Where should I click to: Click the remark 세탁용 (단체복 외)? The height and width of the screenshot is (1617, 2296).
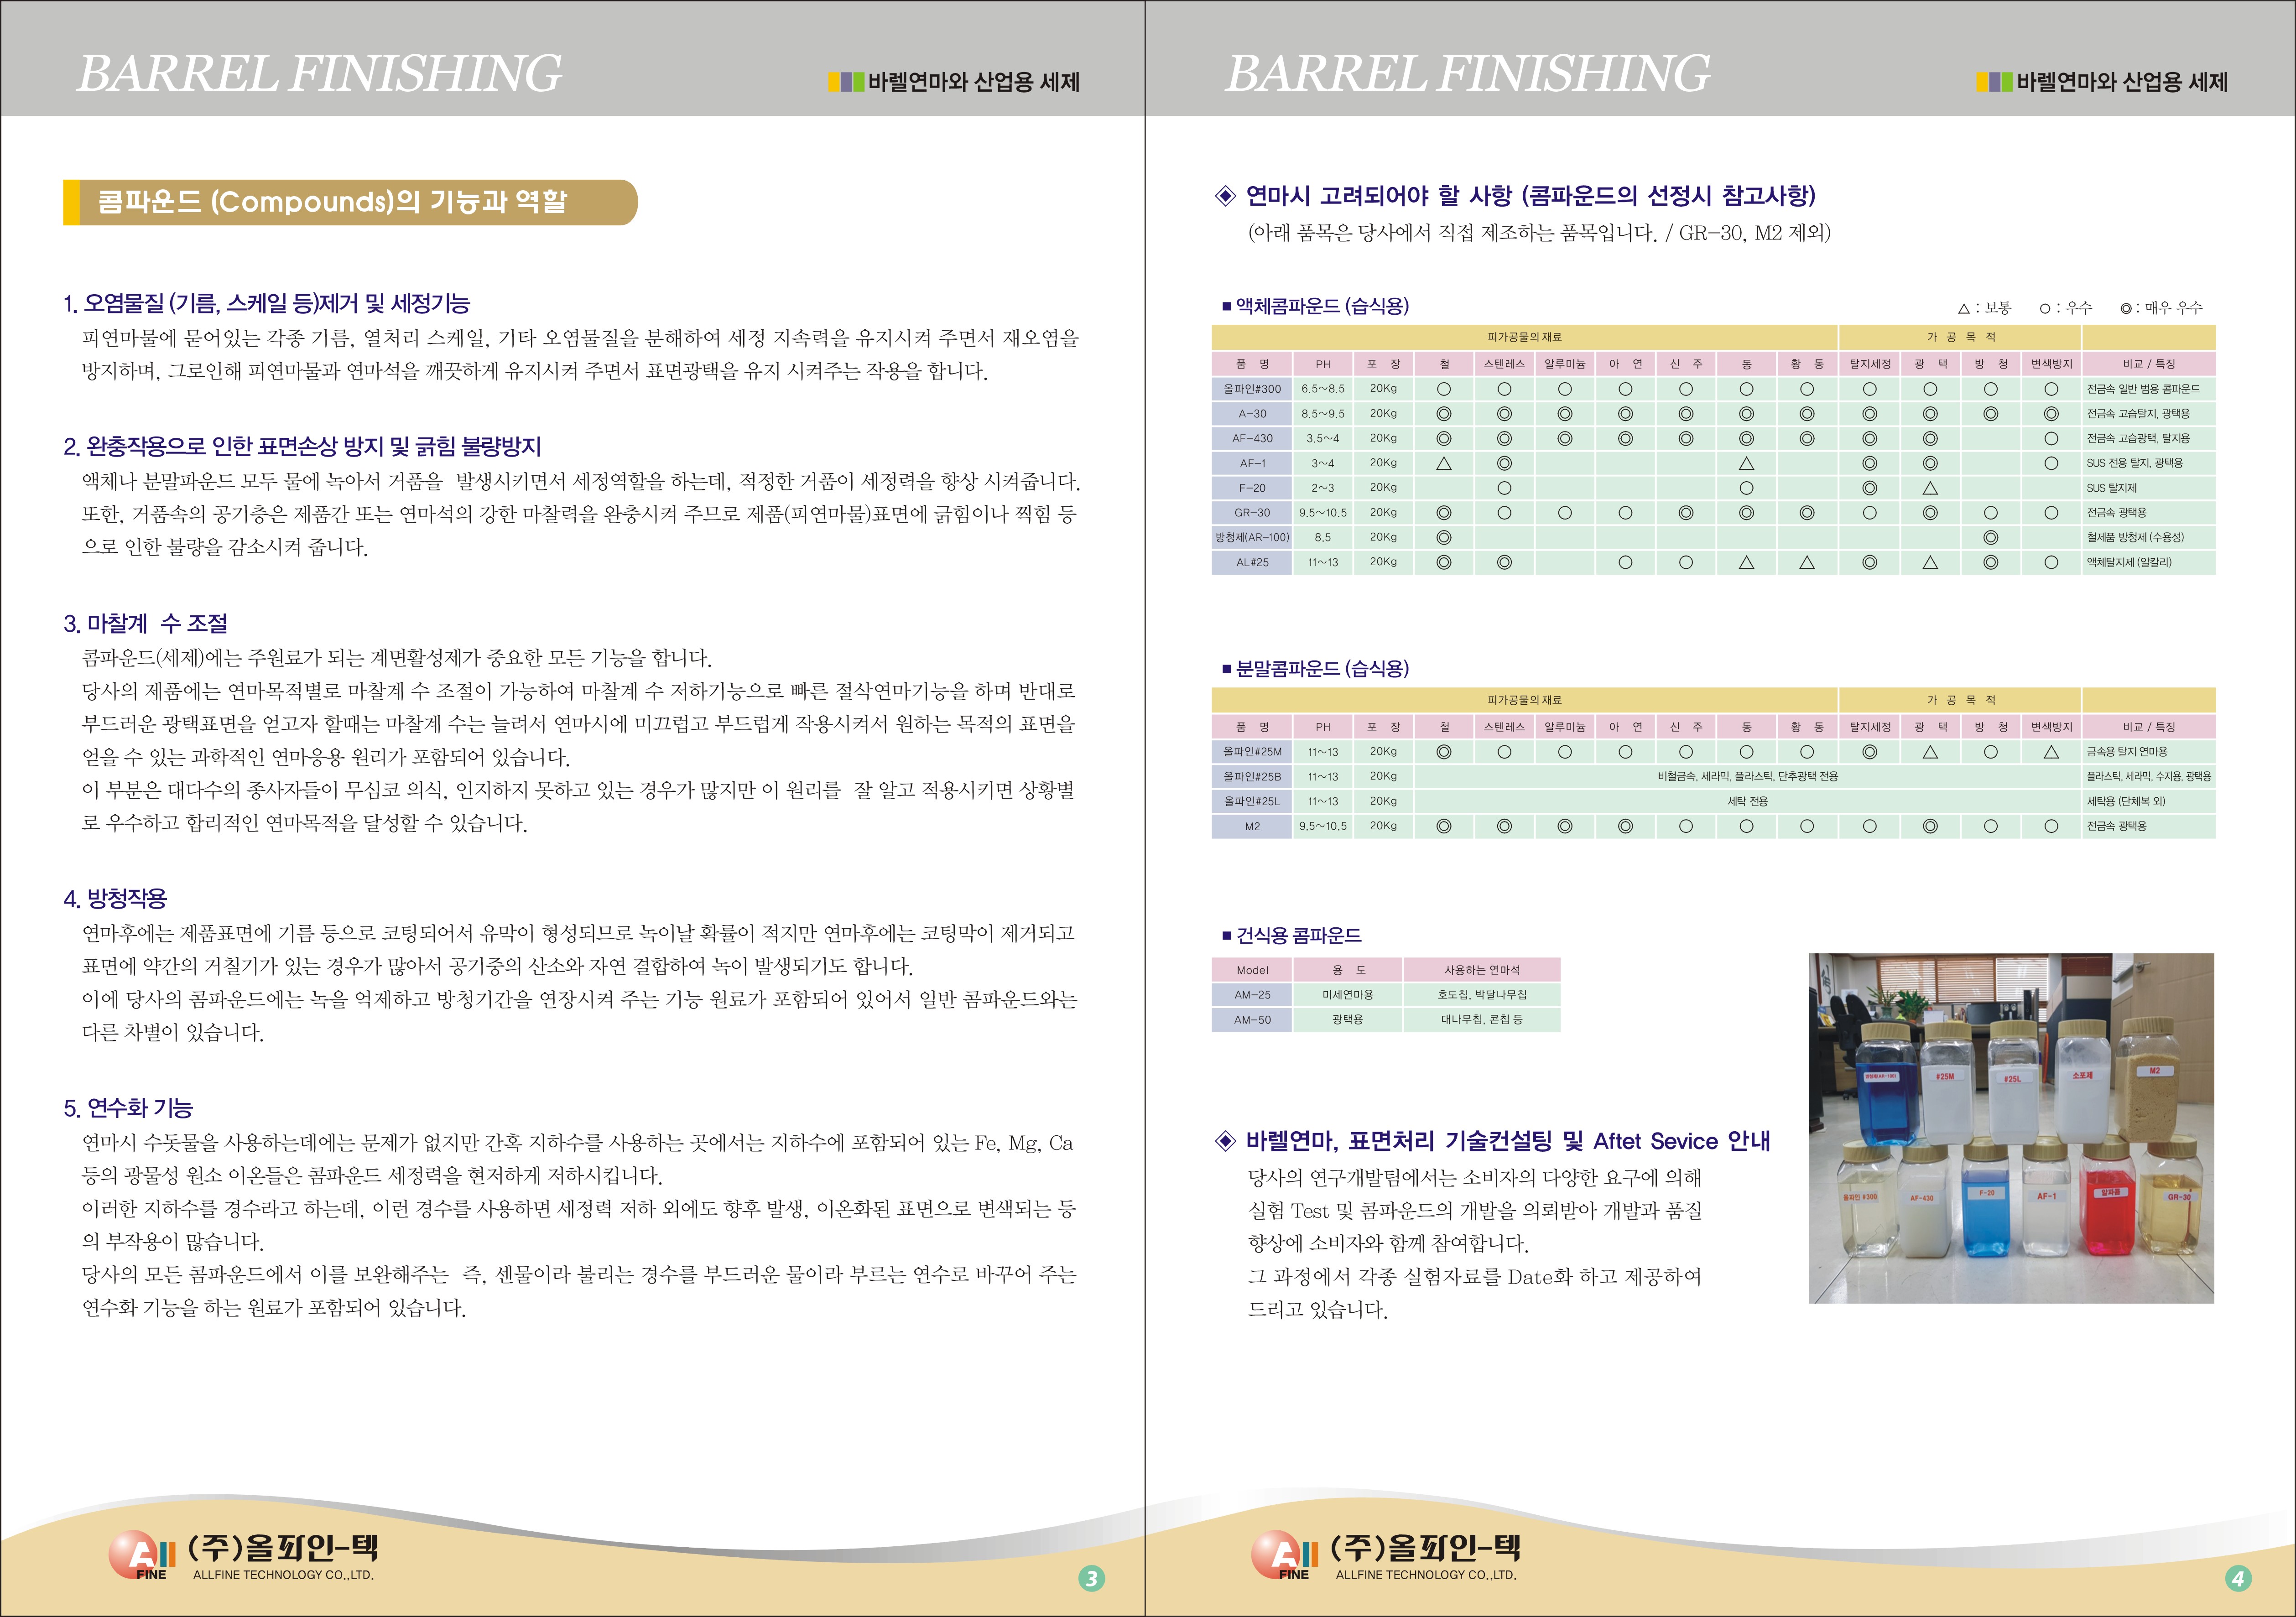click(2126, 801)
